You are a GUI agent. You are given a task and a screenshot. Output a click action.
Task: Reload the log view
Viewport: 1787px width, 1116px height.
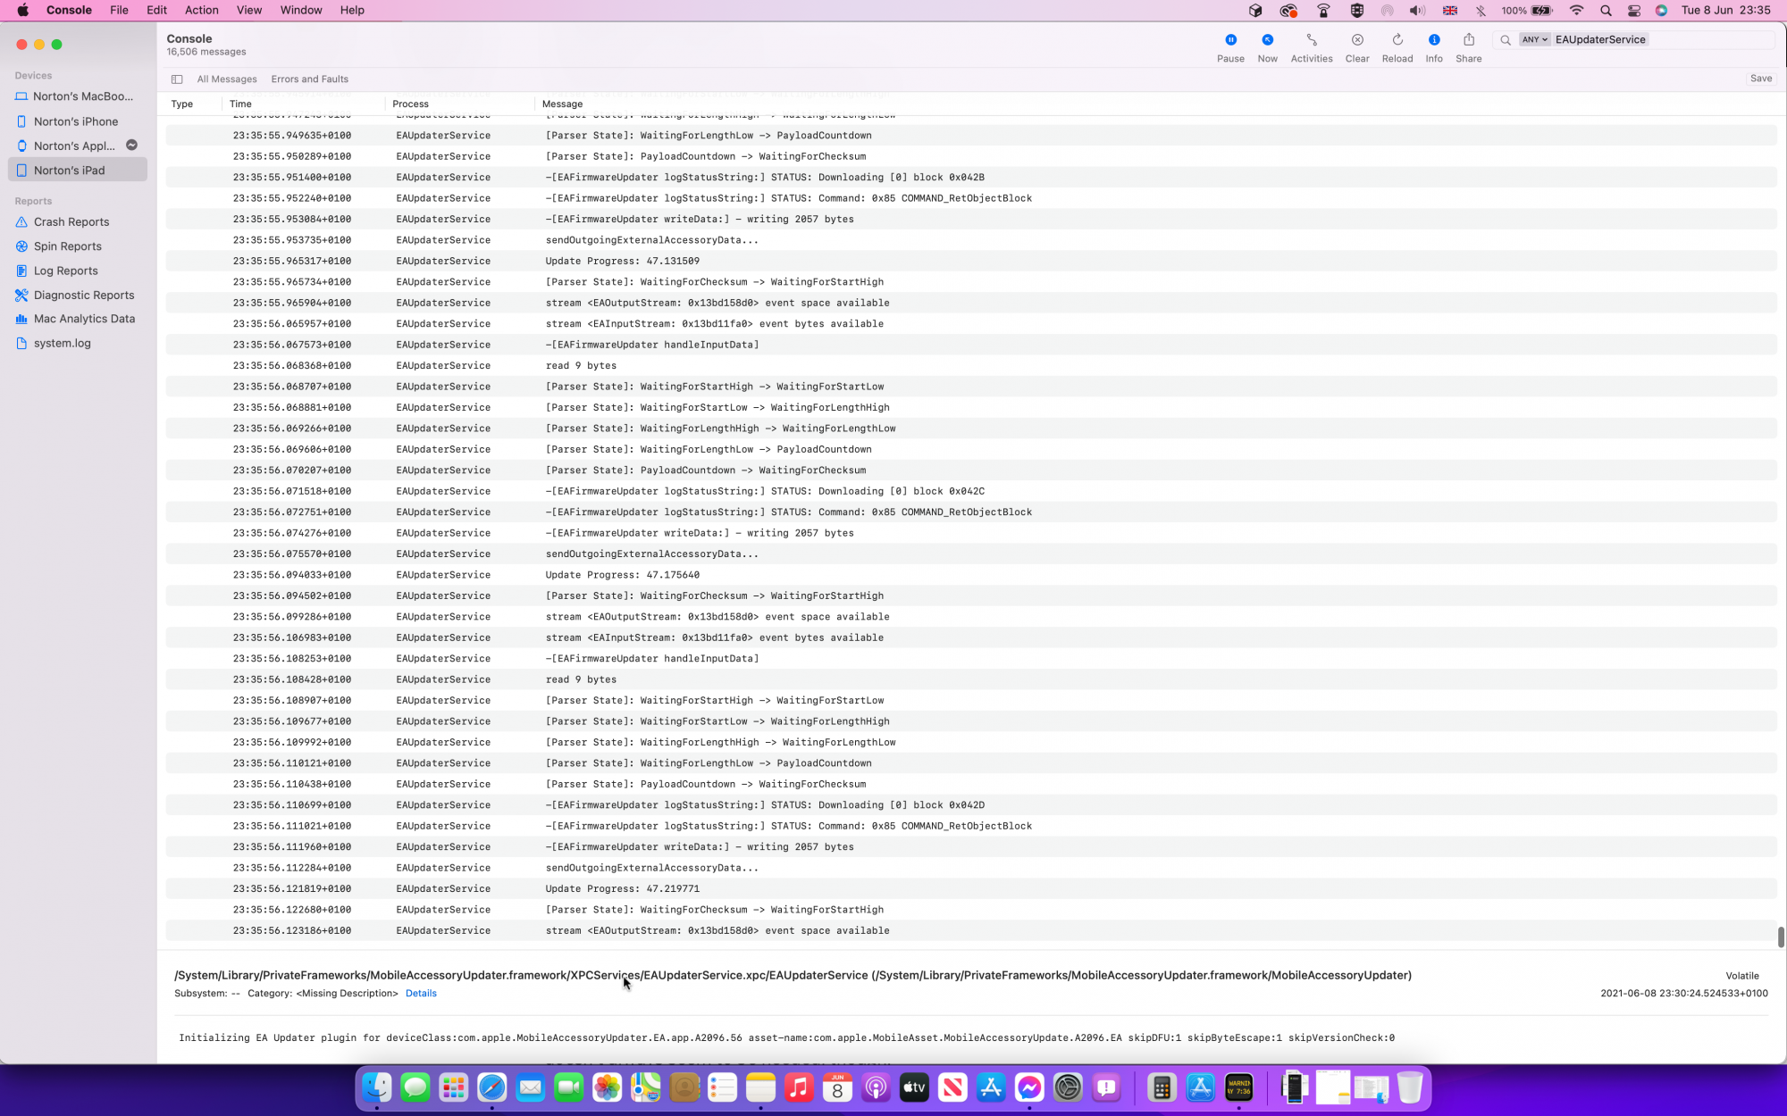click(1397, 40)
